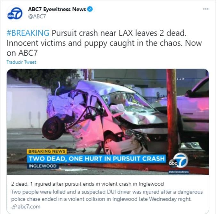Click the abc7 logo watermark in the photo
The width and height of the screenshot is (224, 214).
tap(179, 160)
